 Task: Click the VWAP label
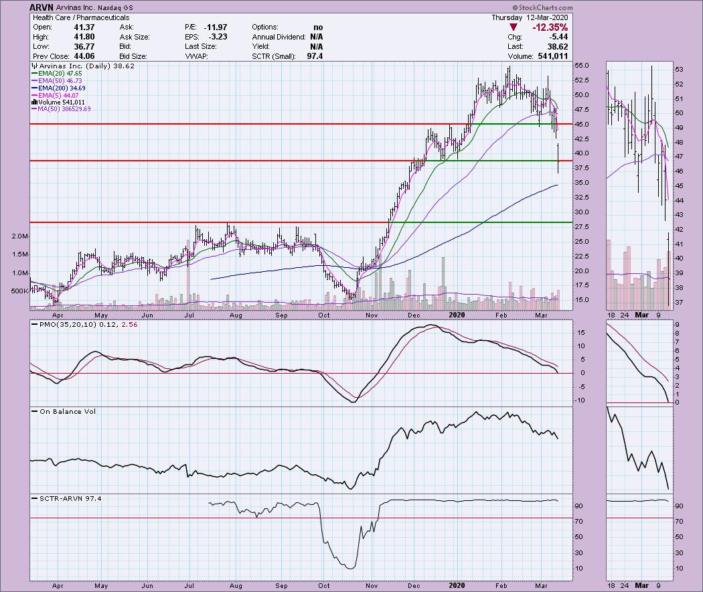(x=196, y=56)
